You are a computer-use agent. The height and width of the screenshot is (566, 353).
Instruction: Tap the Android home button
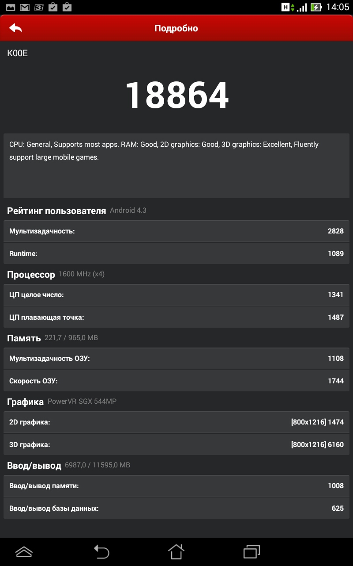pyautogui.click(x=176, y=551)
